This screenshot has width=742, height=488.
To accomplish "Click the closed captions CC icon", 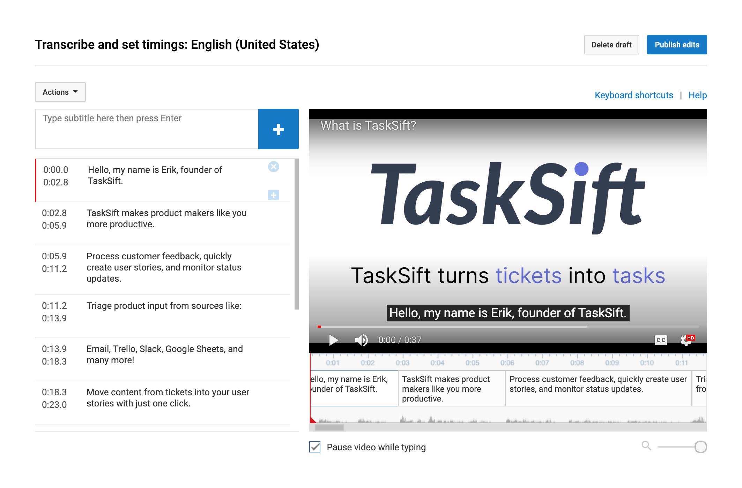I will coord(660,339).
